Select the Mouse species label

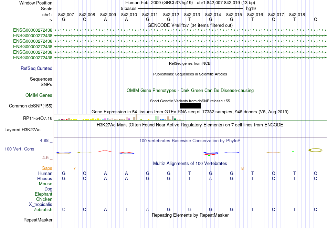tap(46, 184)
